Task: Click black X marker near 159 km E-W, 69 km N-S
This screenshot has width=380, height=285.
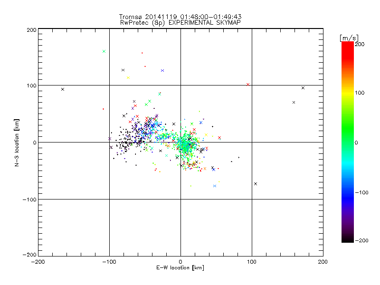Action: pos(294,103)
